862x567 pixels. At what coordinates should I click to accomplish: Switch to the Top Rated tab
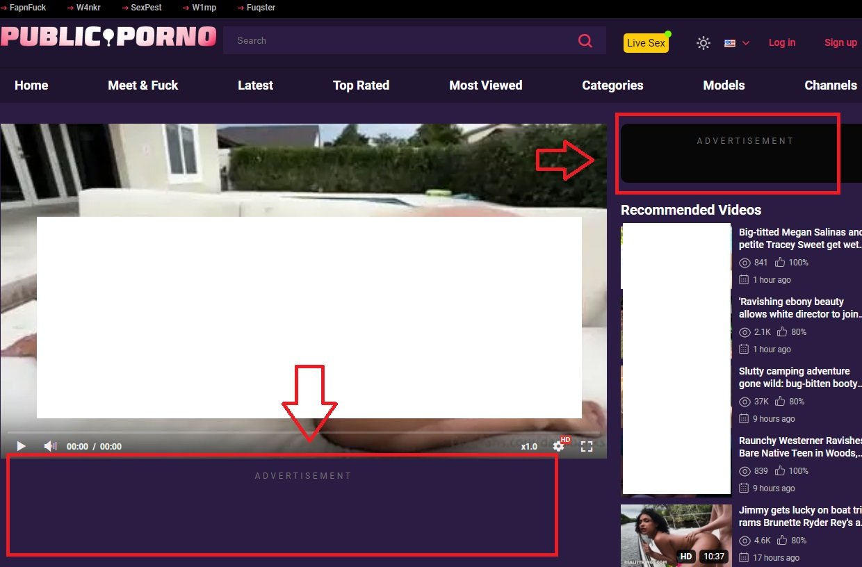tap(361, 85)
